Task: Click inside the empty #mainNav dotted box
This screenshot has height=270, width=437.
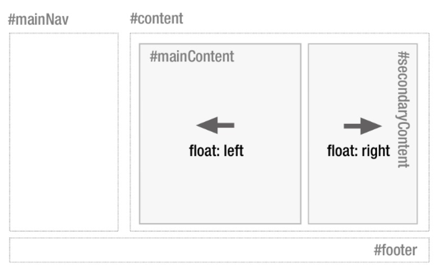Action: pyautogui.click(x=64, y=131)
